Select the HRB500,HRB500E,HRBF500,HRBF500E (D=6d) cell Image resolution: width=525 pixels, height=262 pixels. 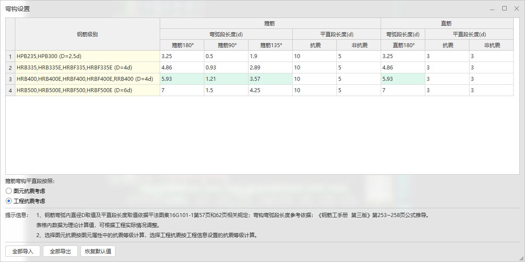pyautogui.click(x=87, y=90)
